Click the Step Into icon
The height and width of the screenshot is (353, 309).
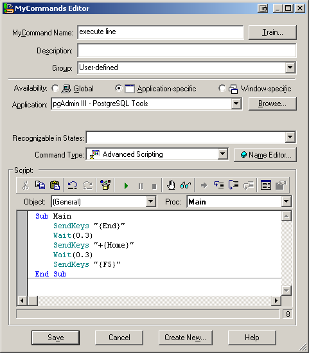pyautogui.click(x=218, y=185)
